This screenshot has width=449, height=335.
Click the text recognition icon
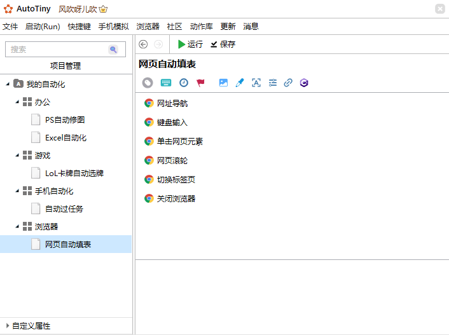pyautogui.click(x=256, y=83)
